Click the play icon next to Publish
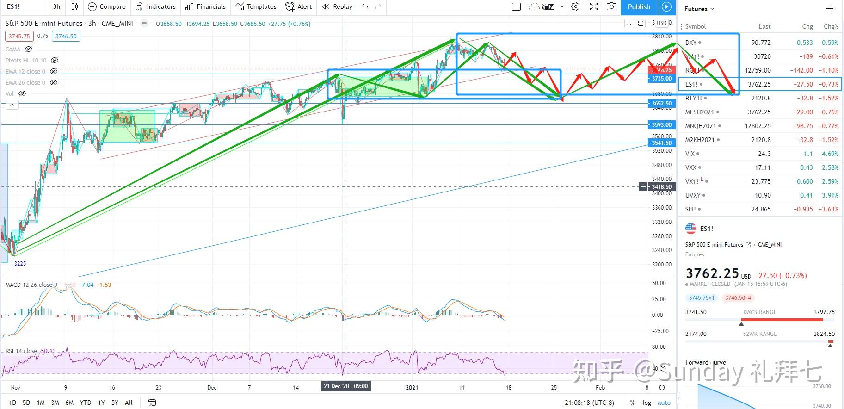The width and height of the screenshot is (844, 409). 666,6
